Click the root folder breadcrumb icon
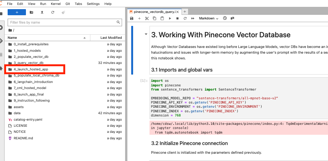 10,30
